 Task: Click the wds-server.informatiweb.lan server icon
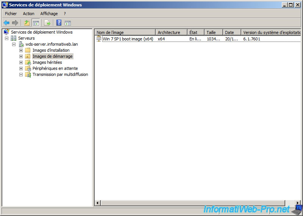21,44
